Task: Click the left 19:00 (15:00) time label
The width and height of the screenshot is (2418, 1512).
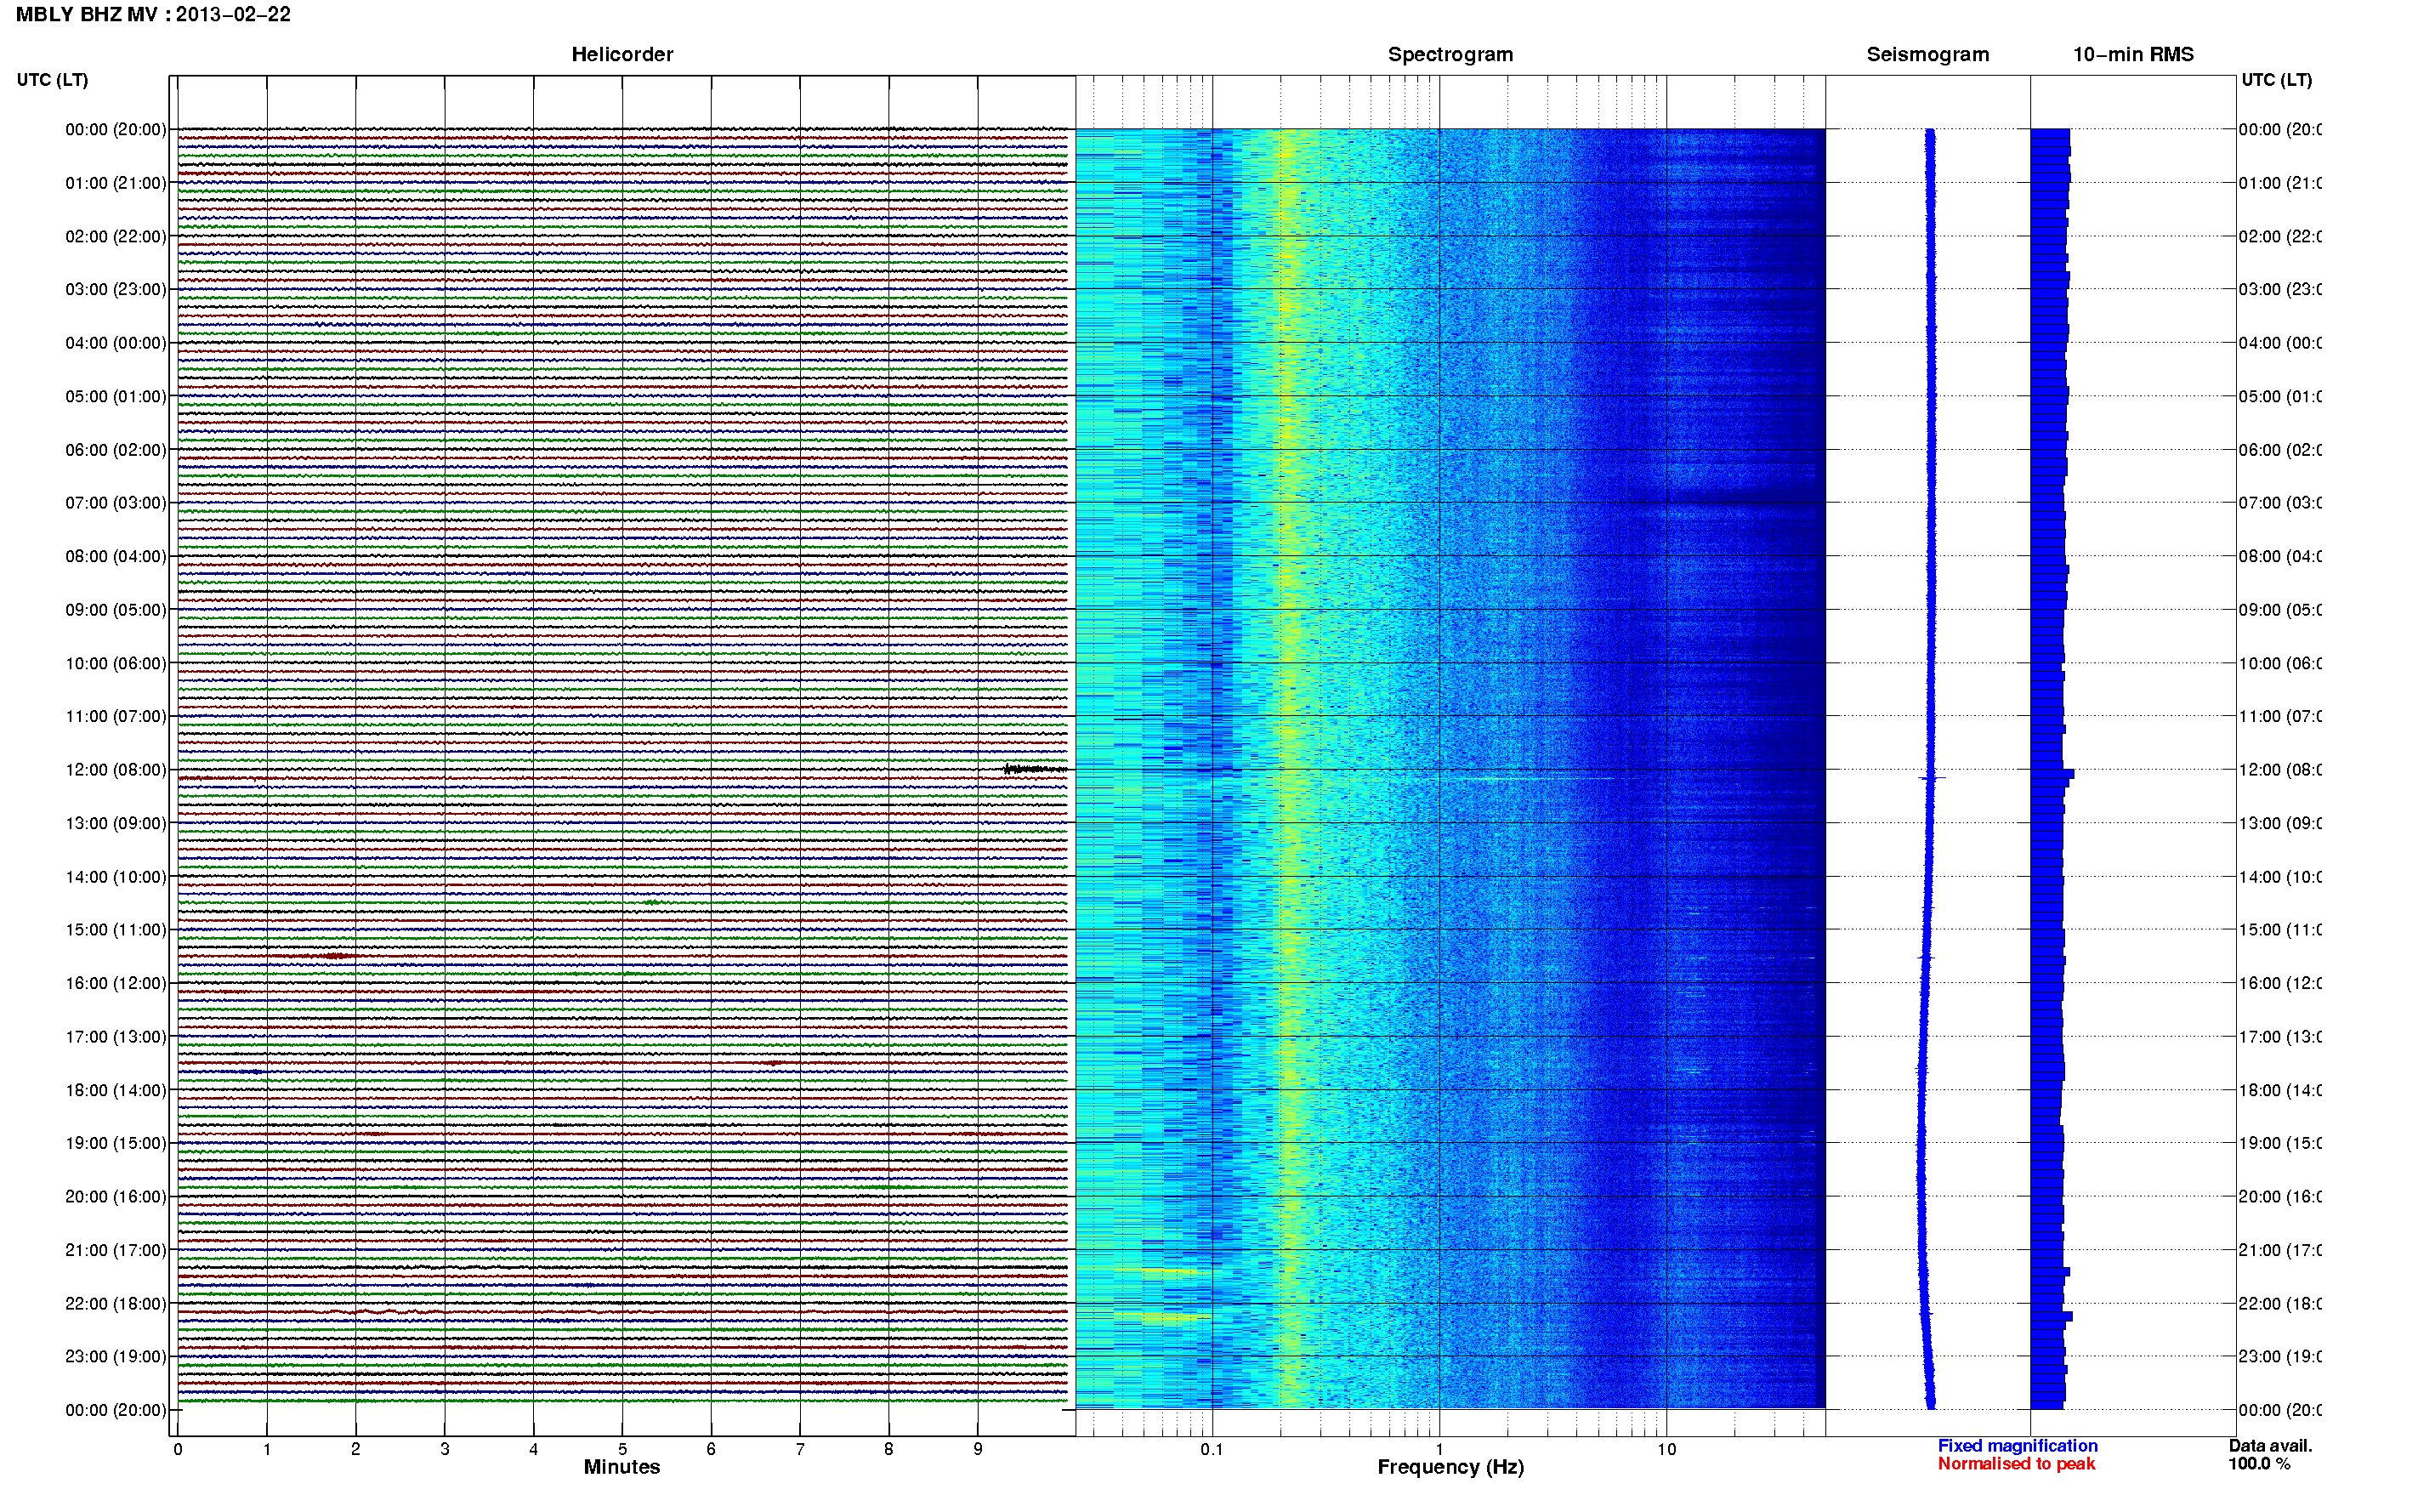Action: 116,1143
